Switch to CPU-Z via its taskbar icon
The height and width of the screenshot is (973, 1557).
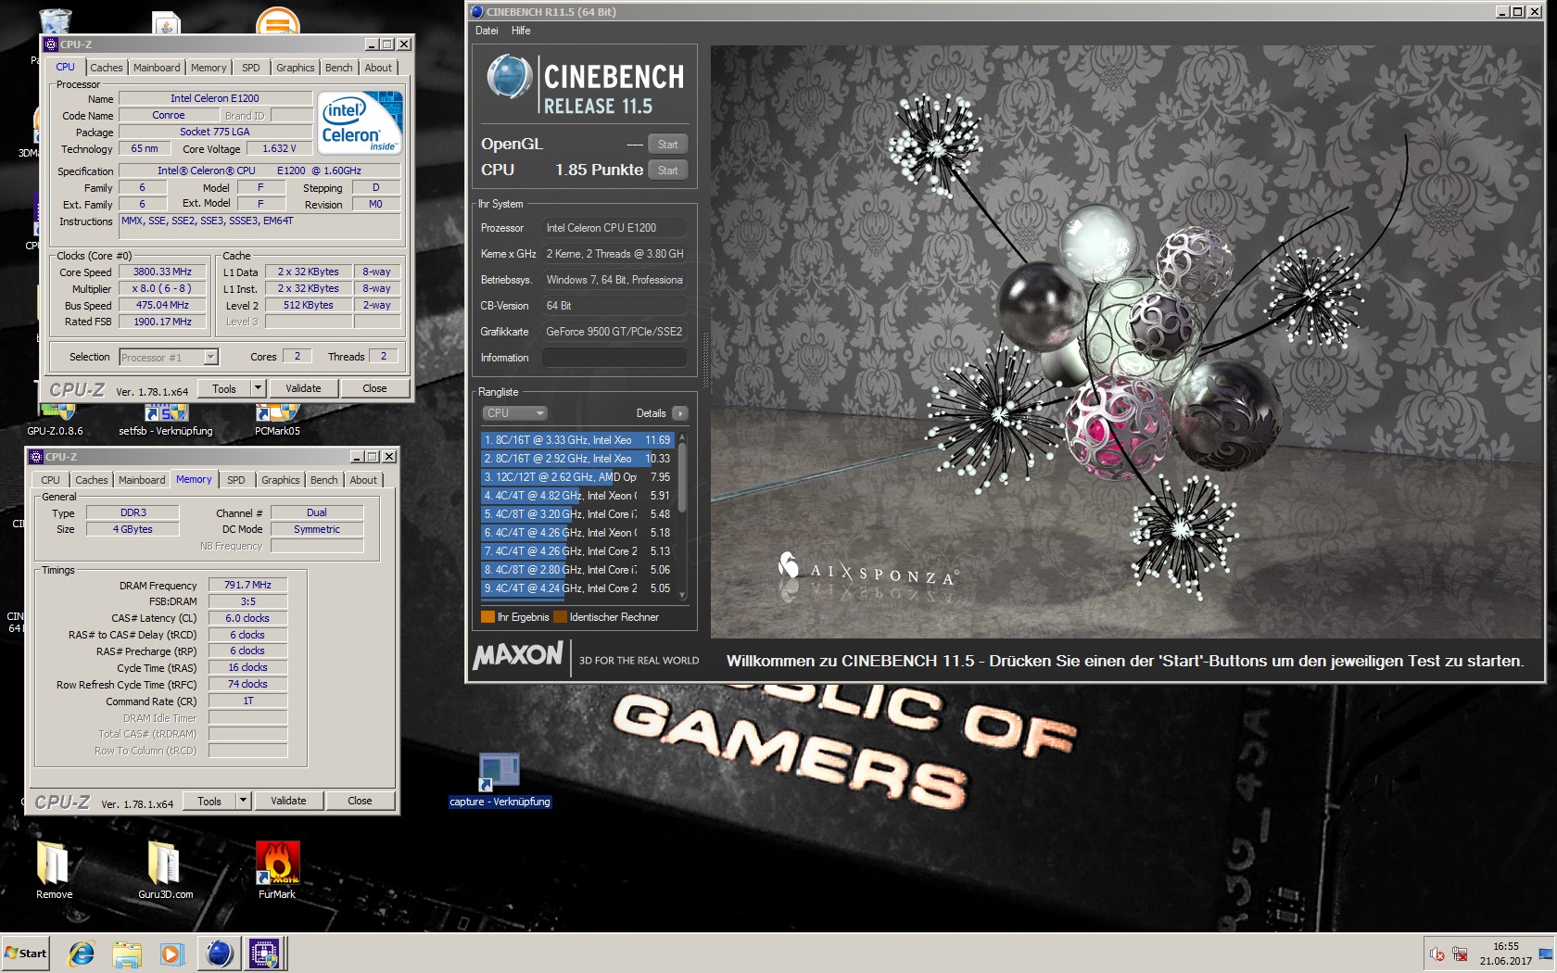[264, 954]
